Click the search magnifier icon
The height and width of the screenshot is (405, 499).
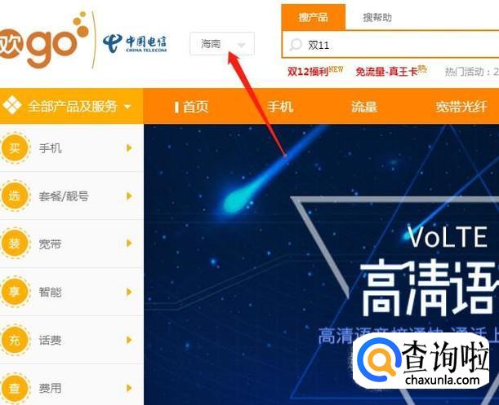pos(296,45)
